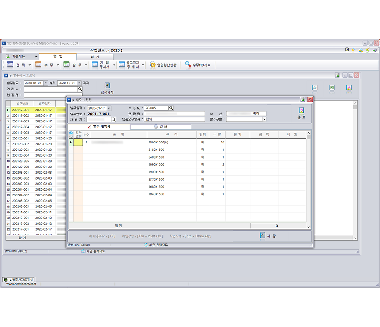Click the help question mark icon top-right

tap(347, 50)
